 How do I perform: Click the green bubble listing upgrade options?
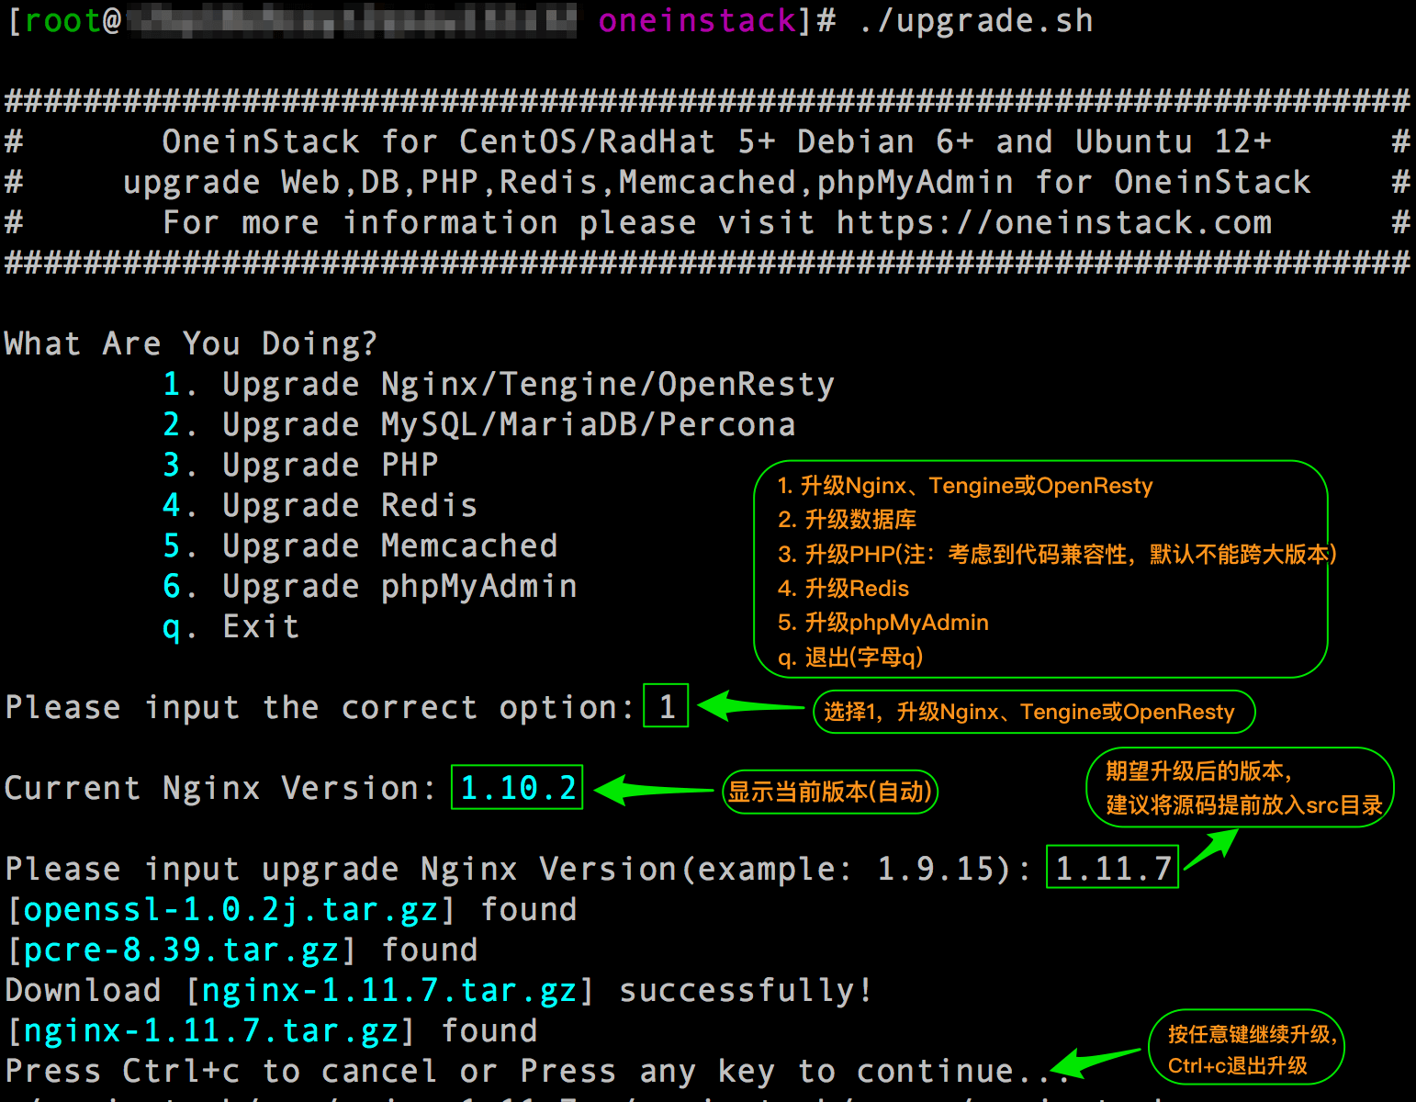point(1040,568)
